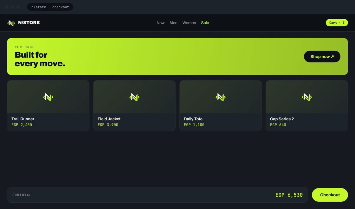Viewport: 355px width, 209px height.
Task: Open the Cap Series 2 product logo image
Action: pos(307,97)
